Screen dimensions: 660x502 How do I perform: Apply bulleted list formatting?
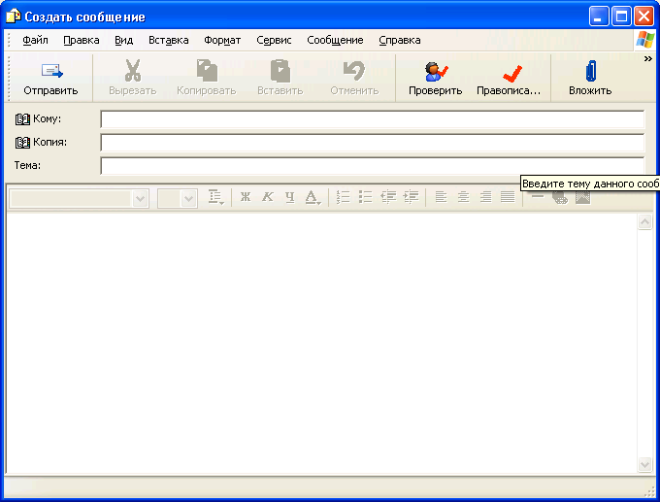(x=365, y=197)
